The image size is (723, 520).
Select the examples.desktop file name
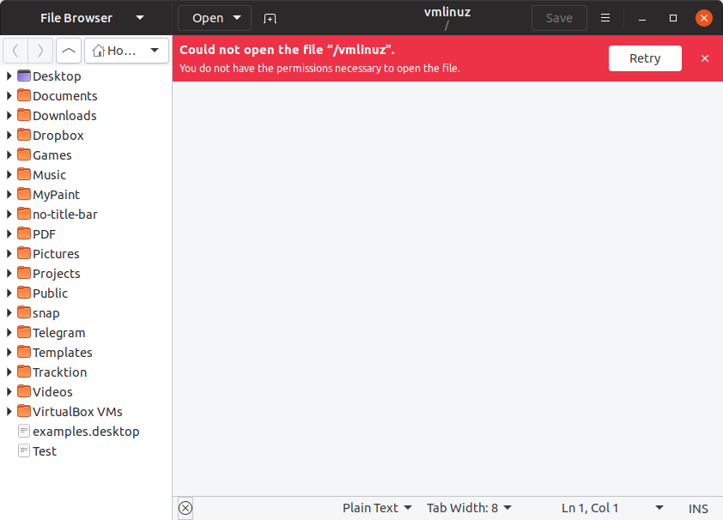[x=86, y=432]
